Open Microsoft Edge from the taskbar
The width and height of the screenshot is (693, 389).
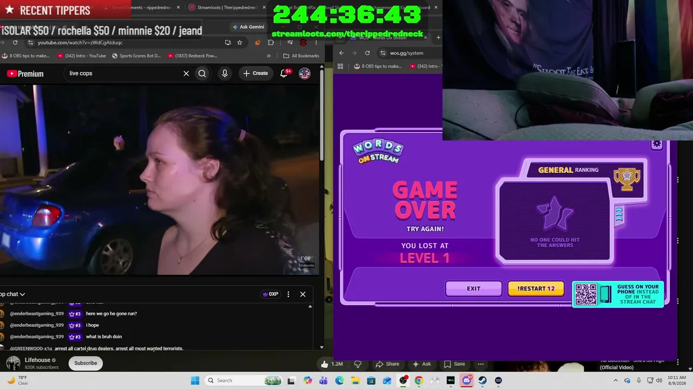pyautogui.click(x=339, y=380)
